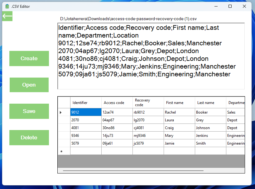
Task: Sort by the Identifier column header
Action: tap(86, 102)
